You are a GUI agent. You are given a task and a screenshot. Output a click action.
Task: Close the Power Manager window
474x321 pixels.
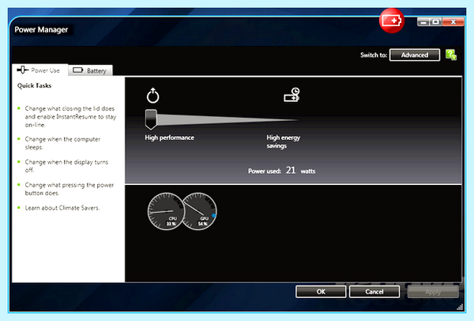click(x=453, y=22)
